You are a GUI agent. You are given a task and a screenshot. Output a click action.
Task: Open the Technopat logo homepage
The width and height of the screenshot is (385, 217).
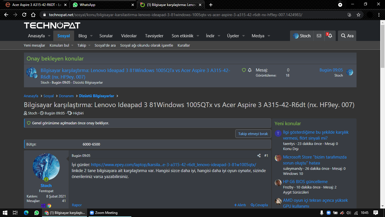52,25
